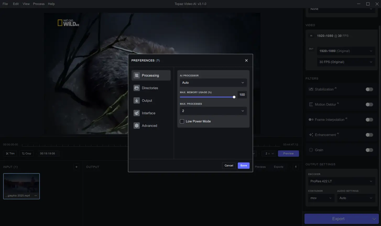Click the Interface monitor icon
The width and height of the screenshot is (381, 226).
[137, 113]
